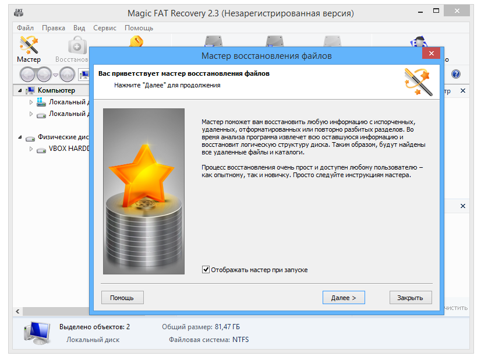488x363 pixels.
Task: Select VBOX HARDDISK entry
Action: [x=63, y=149]
